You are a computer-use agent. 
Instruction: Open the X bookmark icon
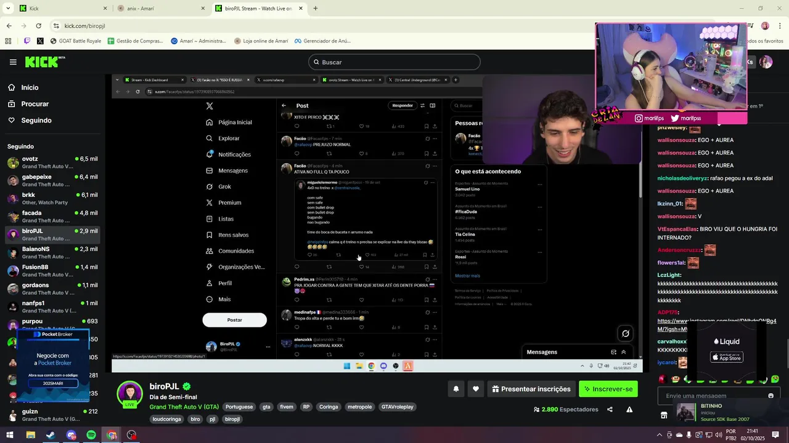pos(40,41)
